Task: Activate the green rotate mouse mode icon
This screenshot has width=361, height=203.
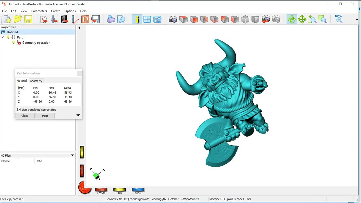Action: tap(292, 19)
